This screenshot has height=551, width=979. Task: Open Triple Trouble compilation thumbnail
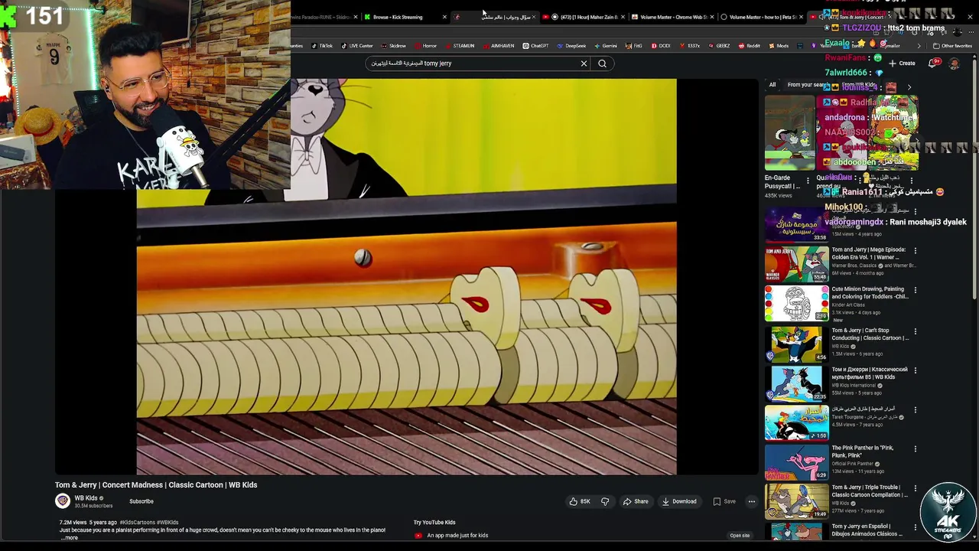point(796,501)
